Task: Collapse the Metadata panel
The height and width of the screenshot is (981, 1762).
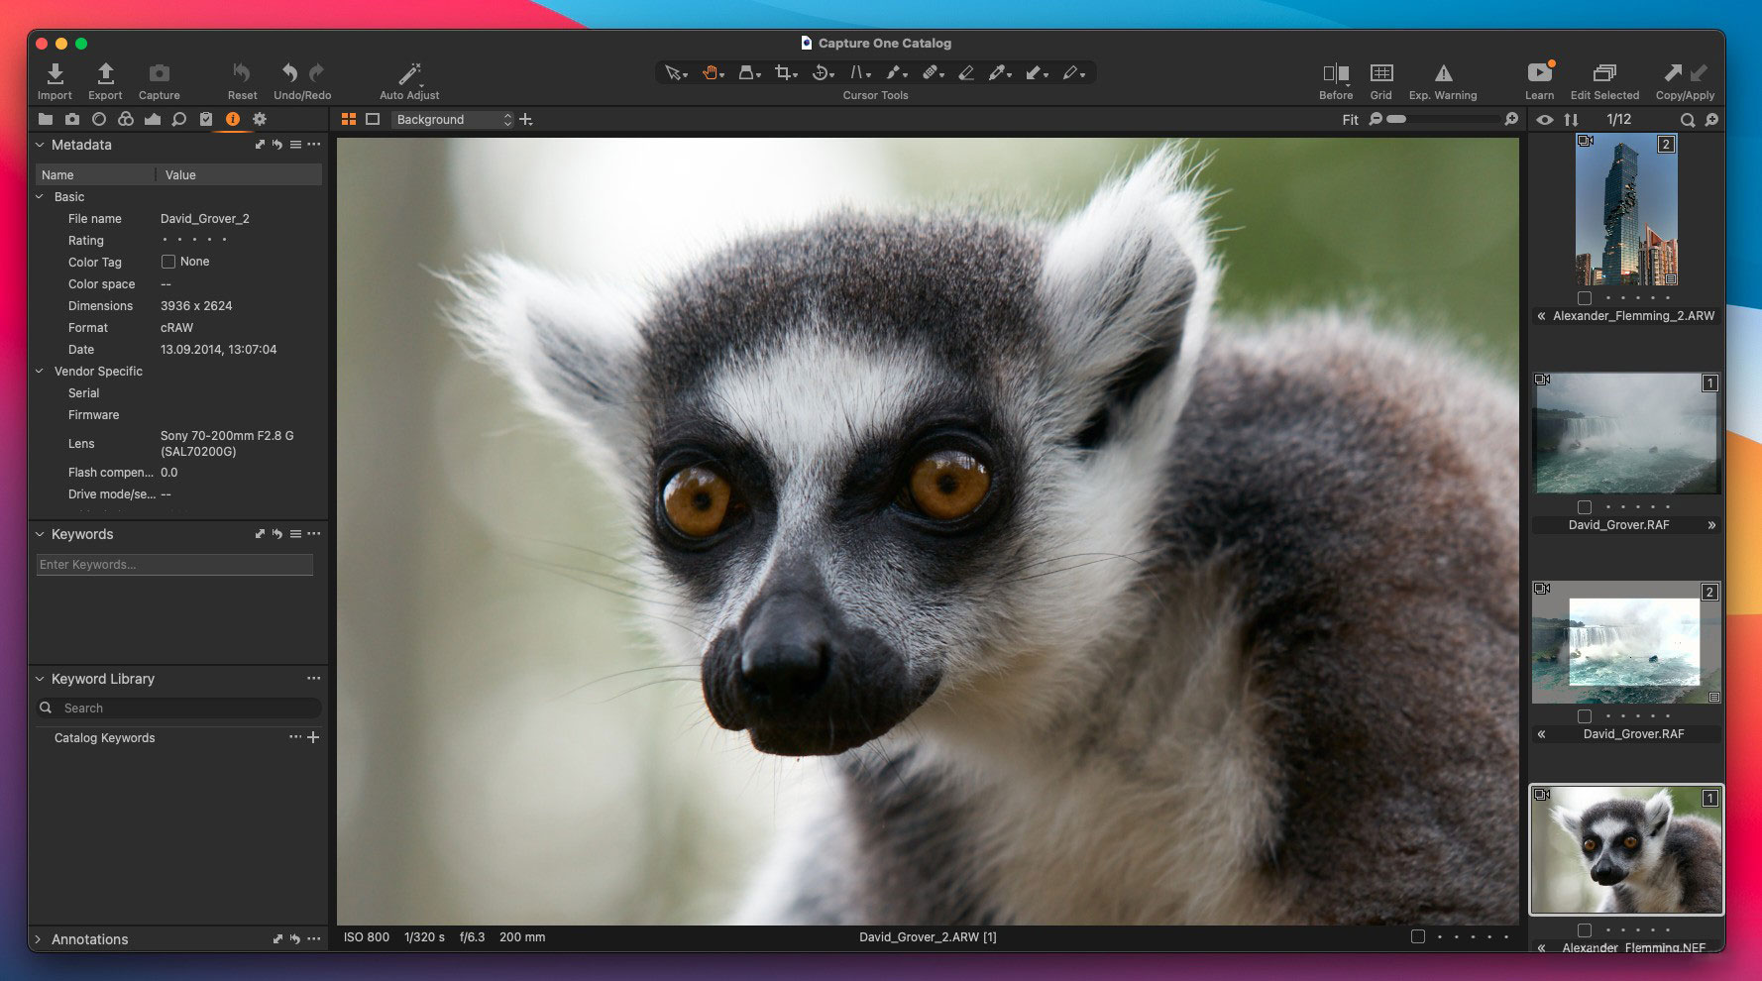Action: tap(40, 145)
